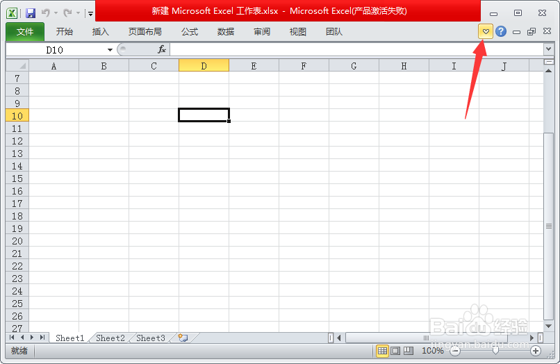Click the Undo arrow icon
560x364 pixels.
click(x=46, y=13)
